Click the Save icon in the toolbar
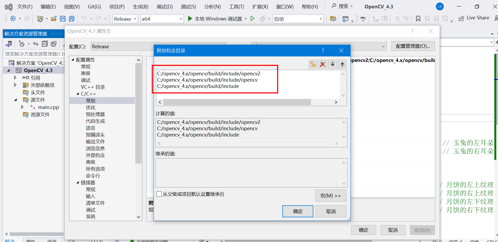Screen dimensions: 498x242 pos(63,19)
